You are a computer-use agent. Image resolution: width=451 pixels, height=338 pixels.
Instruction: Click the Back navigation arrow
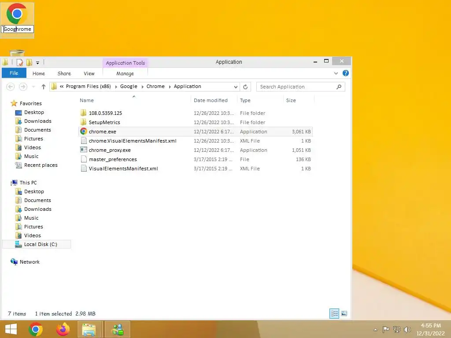click(11, 87)
